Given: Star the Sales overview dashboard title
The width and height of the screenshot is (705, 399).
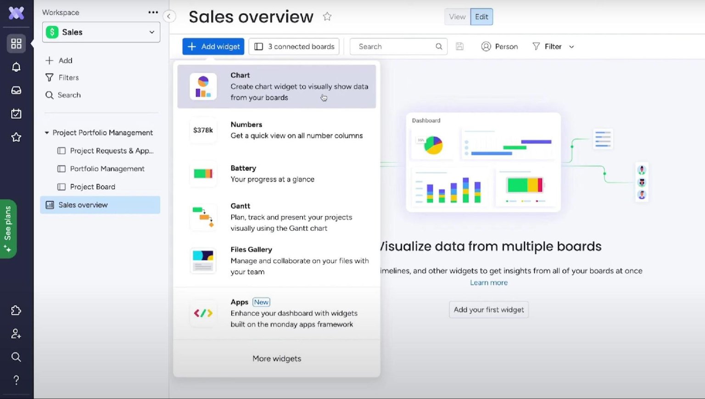Looking at the screenshot, I should point(327,17).
